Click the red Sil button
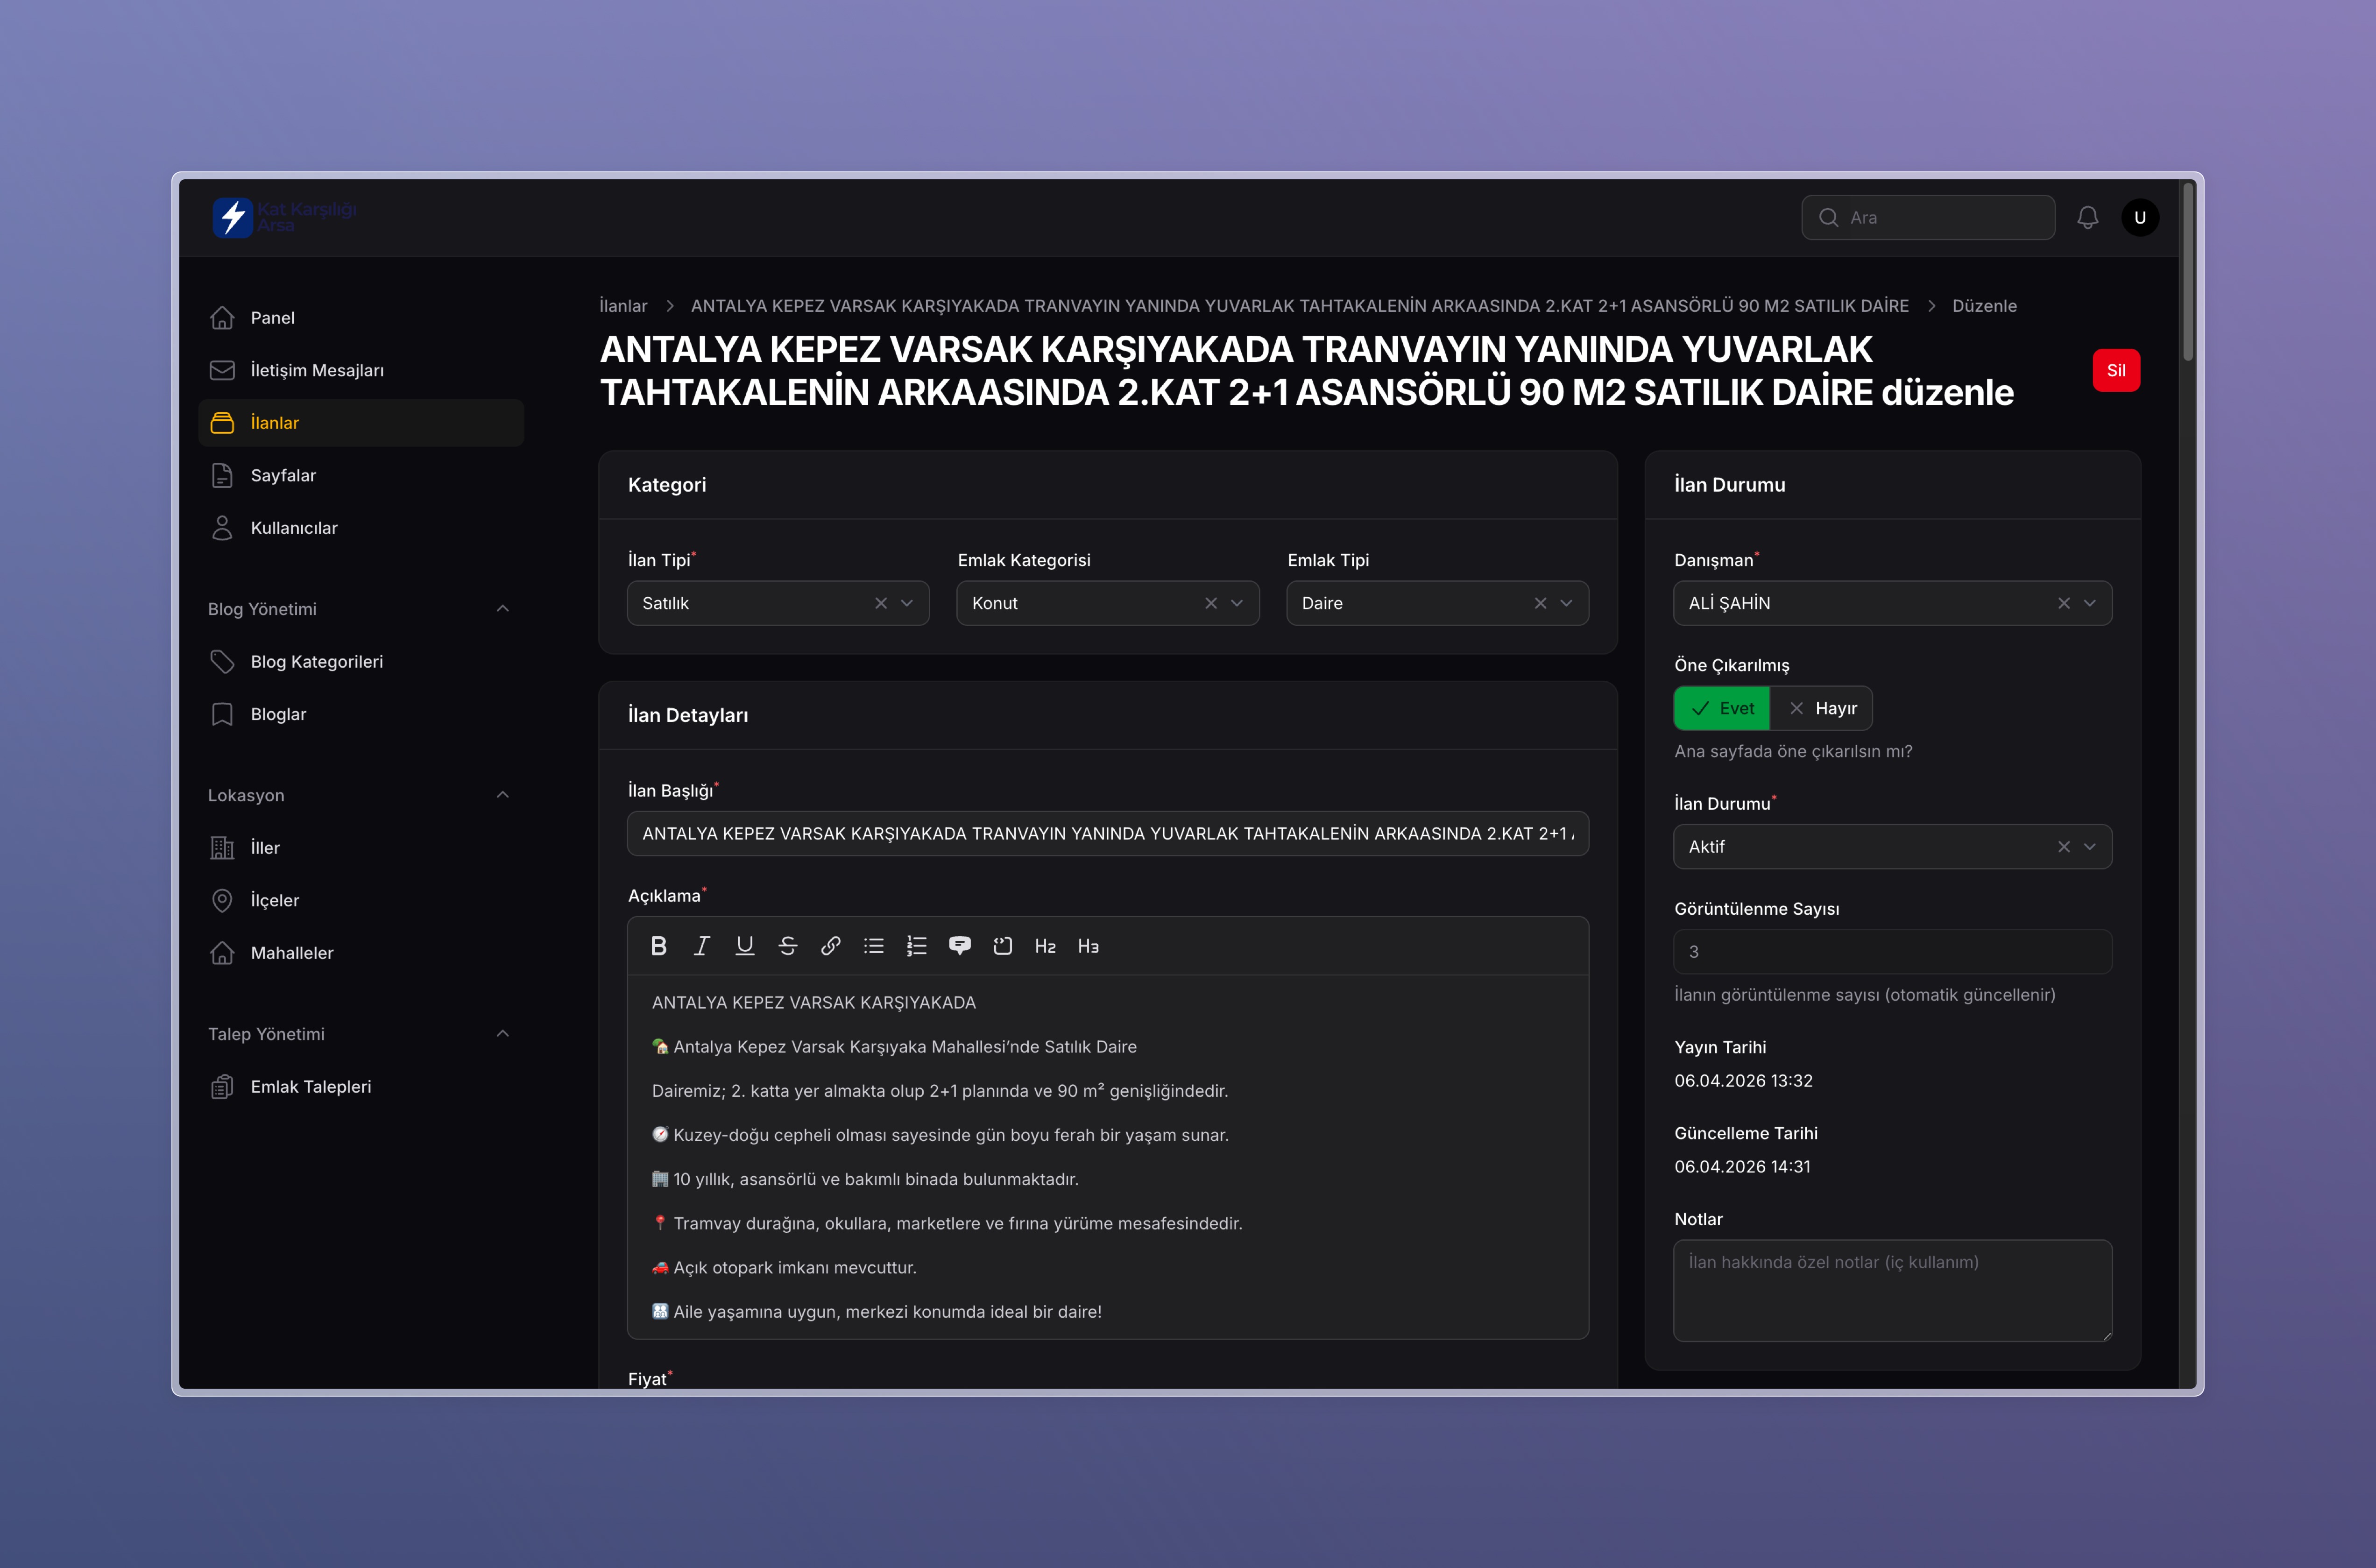Screen dimensions: 2376x1568 tap(2116, 370)
